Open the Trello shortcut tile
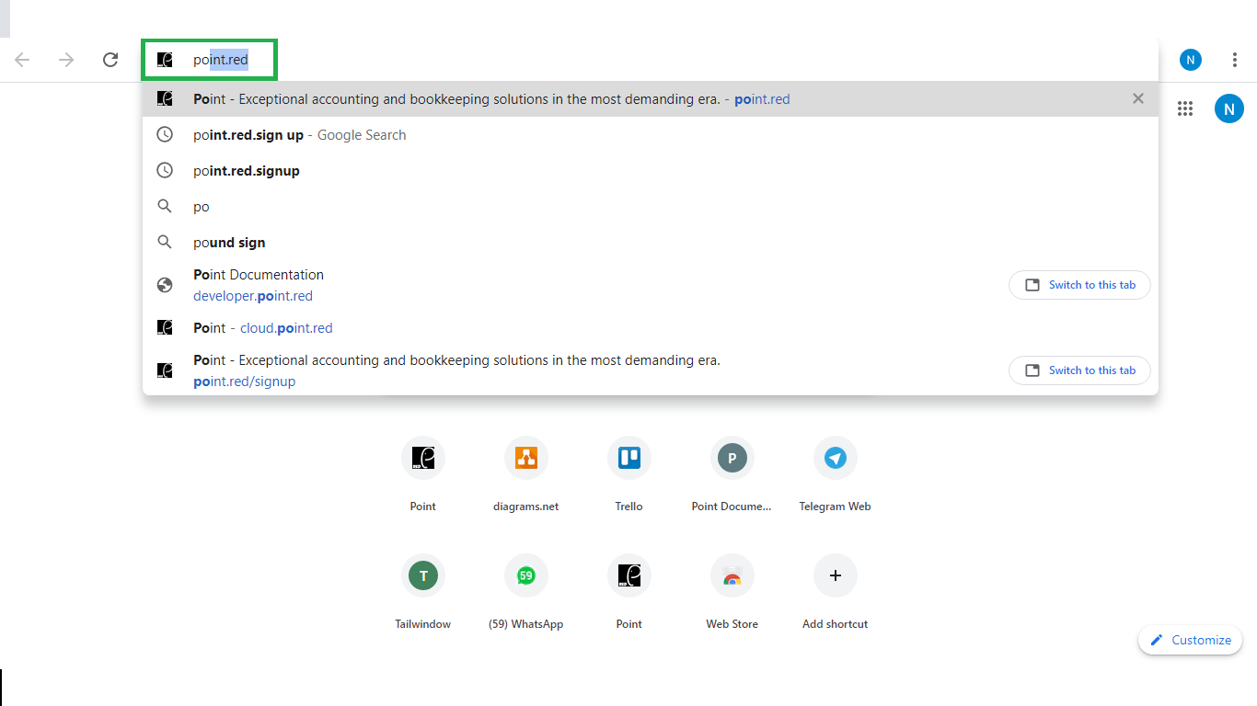The width and height of the screenshot is (1257, 706). (x=629, y=458)
